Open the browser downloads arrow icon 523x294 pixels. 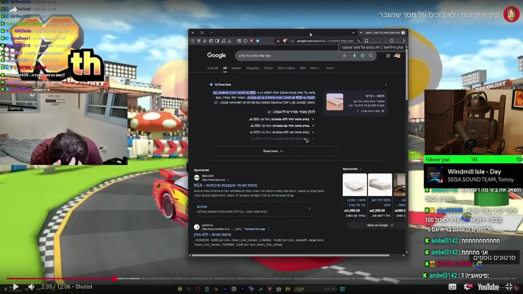[229, 41]
